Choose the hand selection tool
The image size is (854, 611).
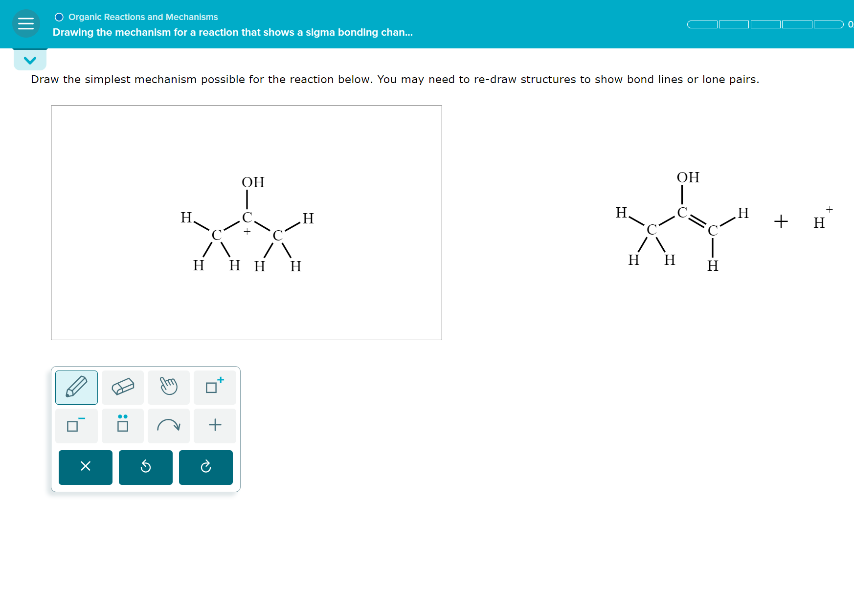point(168,387)
